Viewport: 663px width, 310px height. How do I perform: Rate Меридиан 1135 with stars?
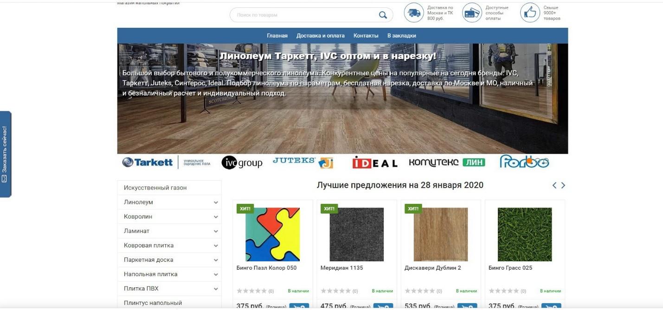click(x=336, y=291)
